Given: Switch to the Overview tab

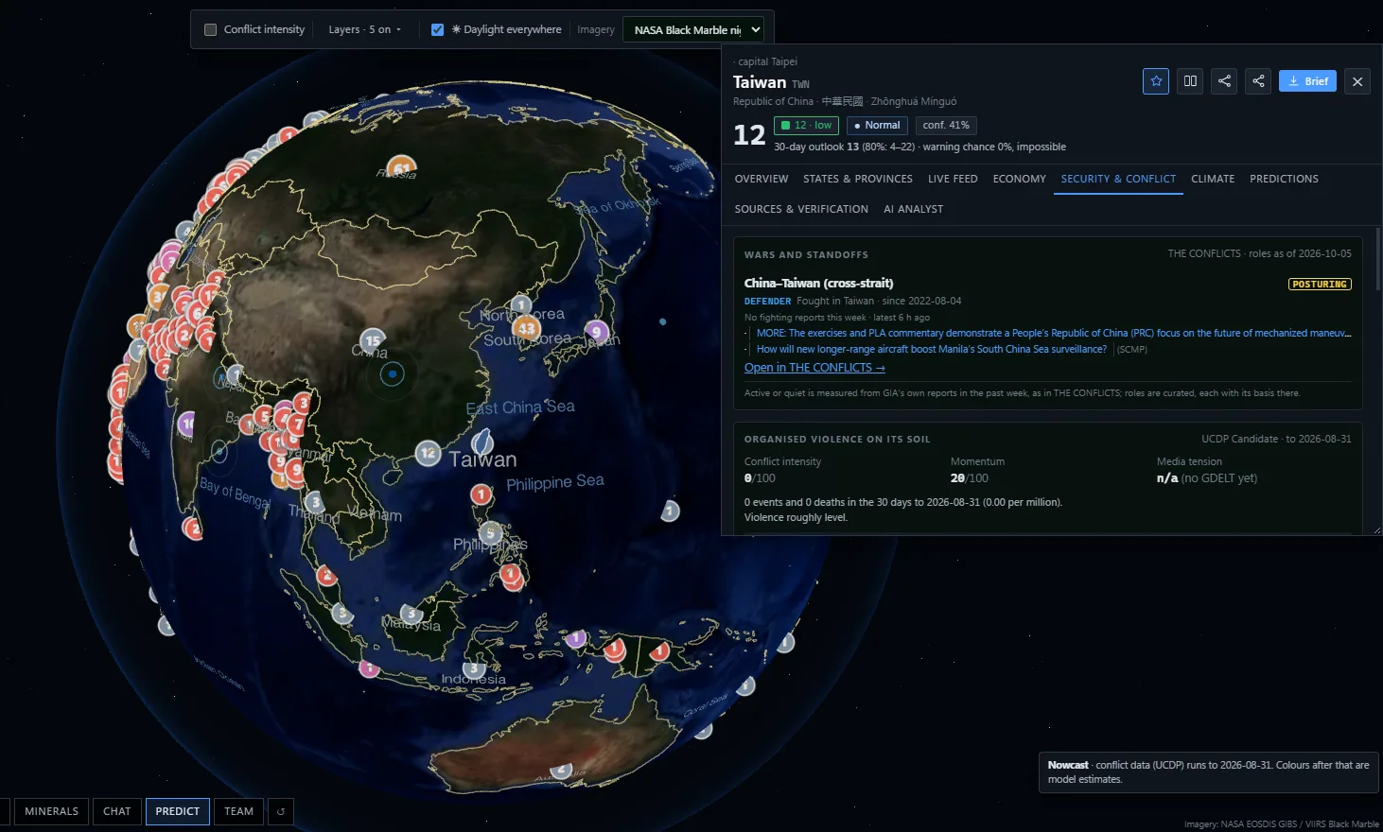Looking at the screenshot, I should coord(762,179).
